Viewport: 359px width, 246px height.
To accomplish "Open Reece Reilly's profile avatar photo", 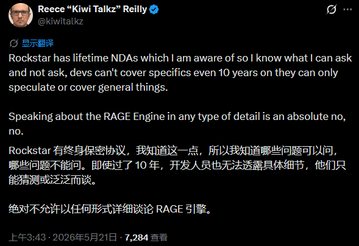I will coord(21,15).
